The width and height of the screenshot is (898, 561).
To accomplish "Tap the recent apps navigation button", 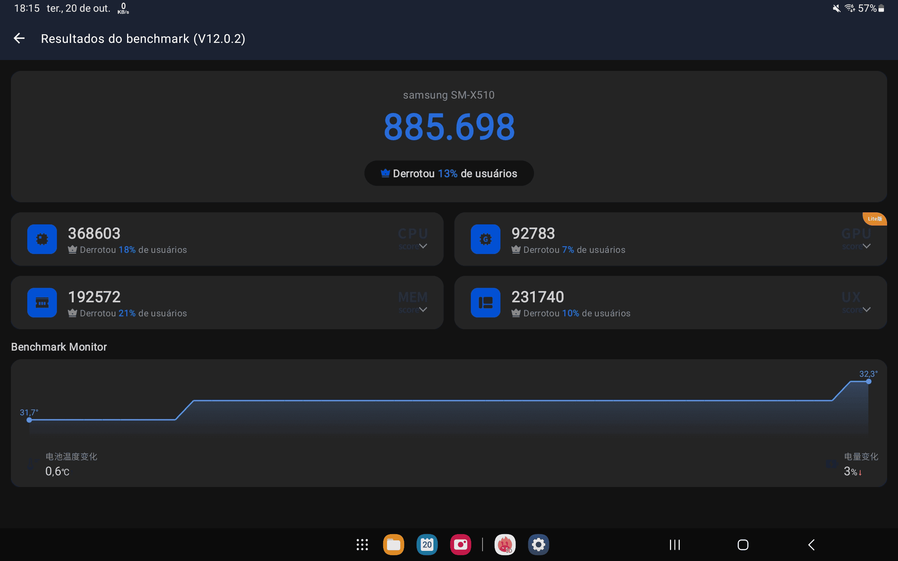I will point(675,545).
